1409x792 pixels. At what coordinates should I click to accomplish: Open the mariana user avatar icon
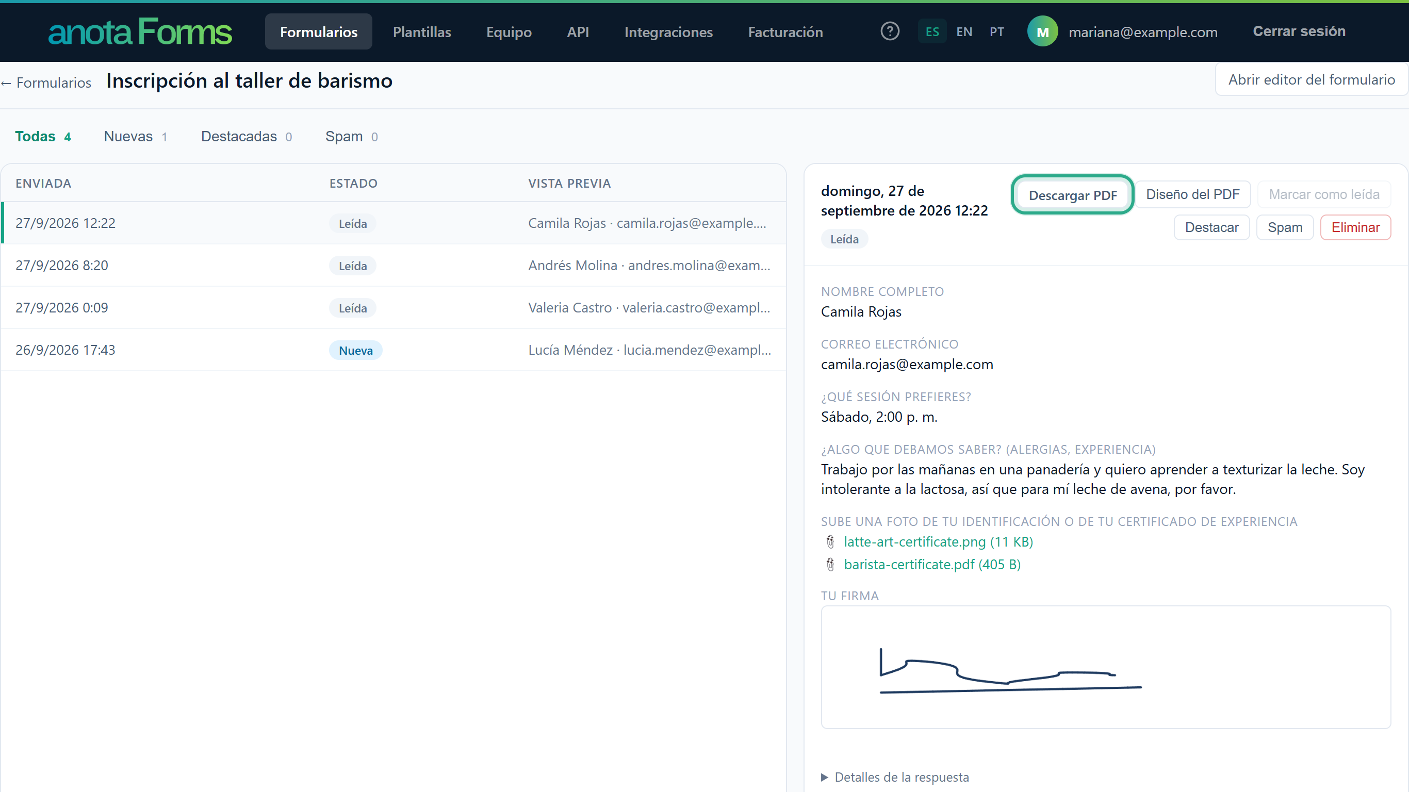pos(1042,31)
